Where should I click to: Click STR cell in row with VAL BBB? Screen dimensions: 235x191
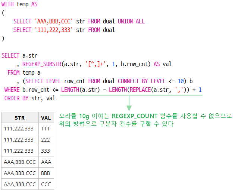tap(20, 173)
